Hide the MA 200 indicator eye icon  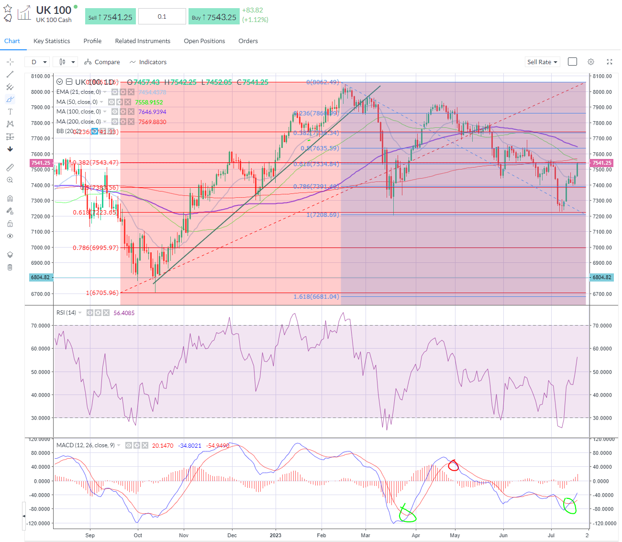point(115,122)
